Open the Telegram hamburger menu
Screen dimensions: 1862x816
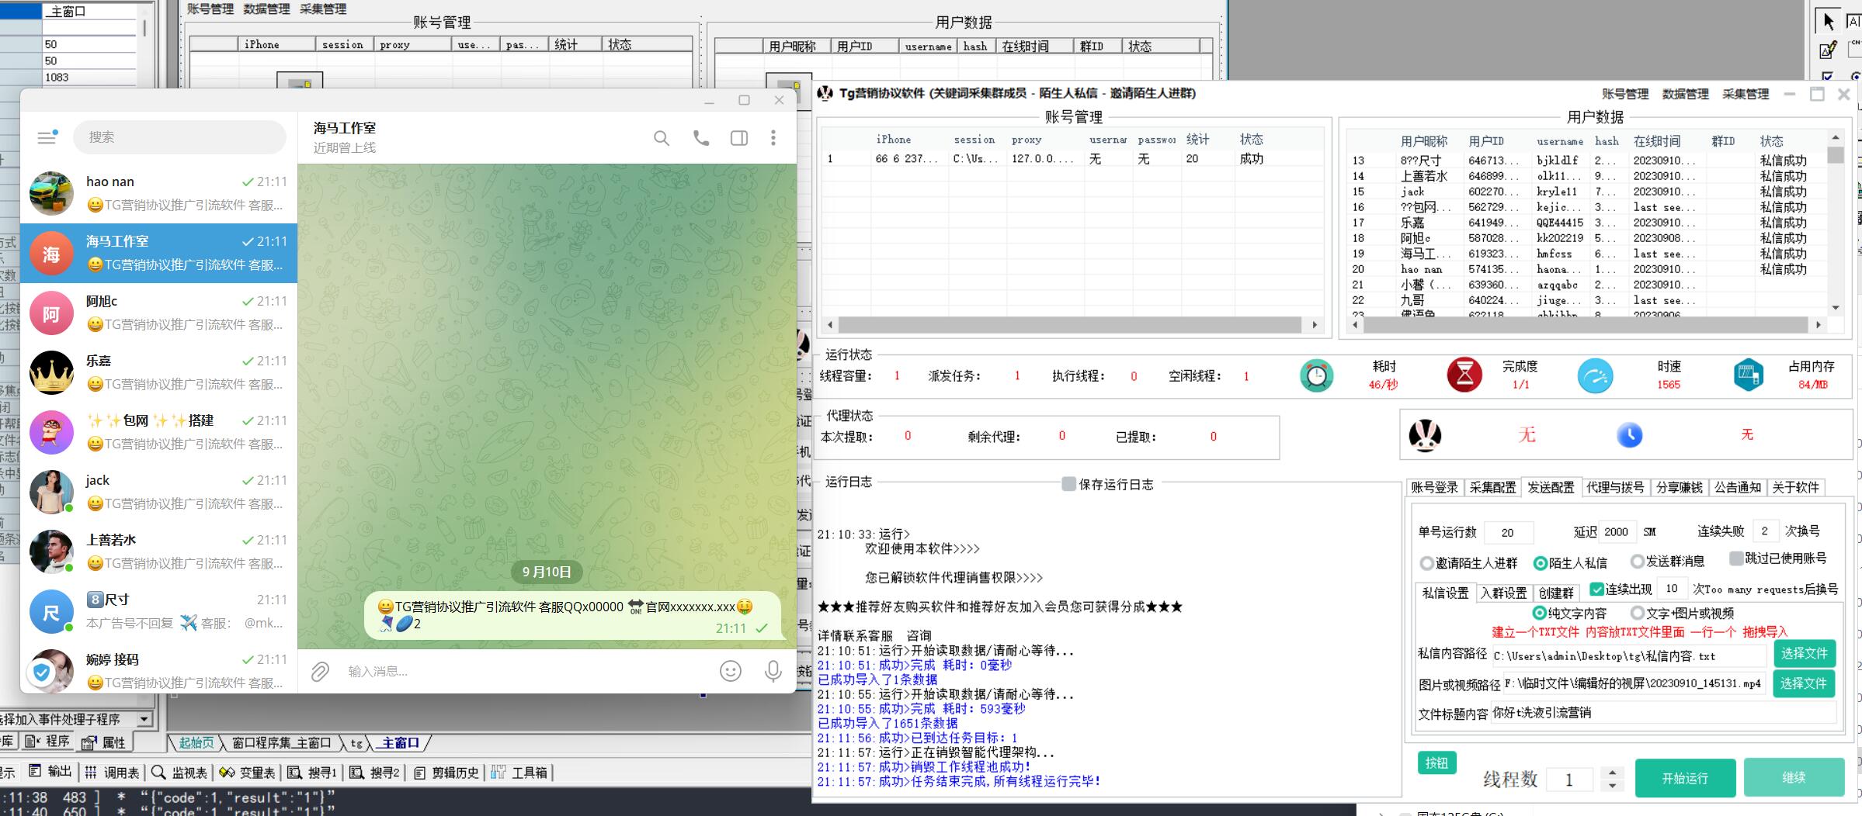tap(47, 137)
